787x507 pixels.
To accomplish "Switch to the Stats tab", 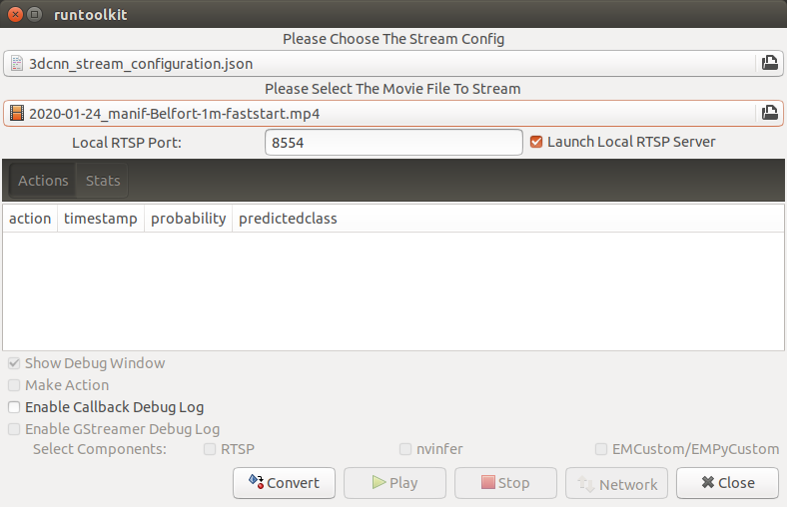I will (x=103, y=181).
